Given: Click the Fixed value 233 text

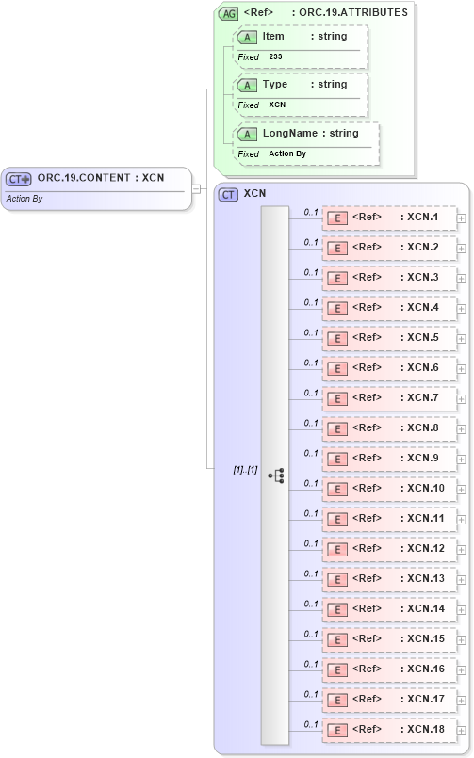Looking at the screenshot, I should point(275,56).
